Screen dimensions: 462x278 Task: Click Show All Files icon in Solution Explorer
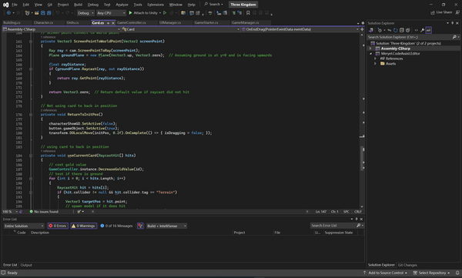(x=408, y=30)
